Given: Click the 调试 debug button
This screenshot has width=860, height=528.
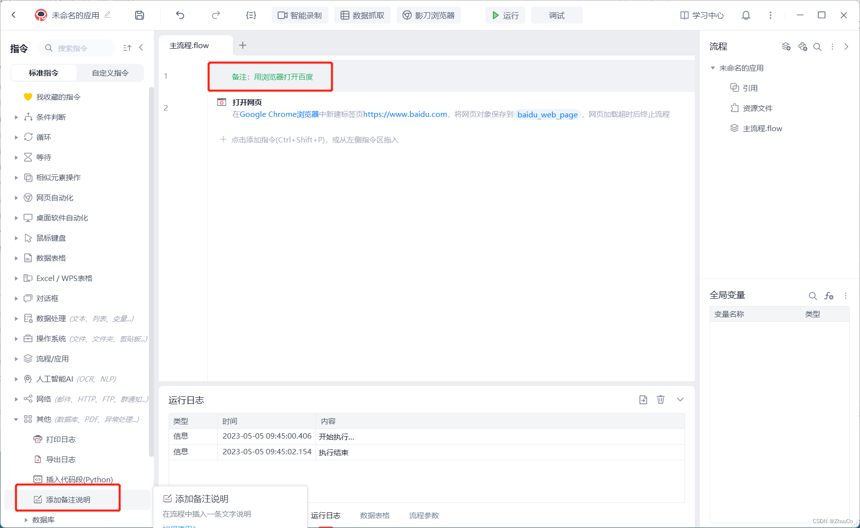Looking at the screenshot, I should [x=557, y=15].
